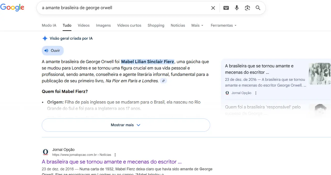This screenshot has width=331, height=175.
Task: Expand the AI overview with Mostrar mais
Action: tap(126, 125)
